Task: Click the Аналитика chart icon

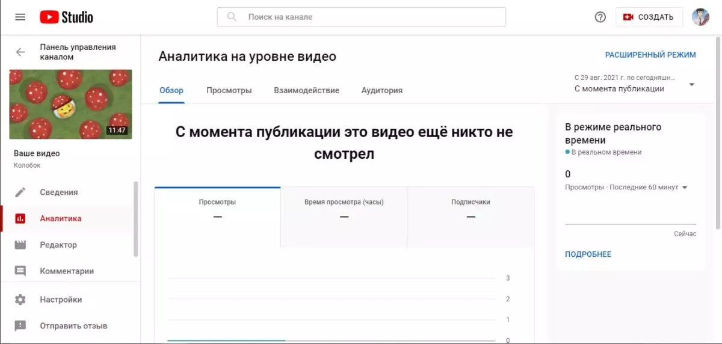Action: pyautogui.click(x=20, y=219)
